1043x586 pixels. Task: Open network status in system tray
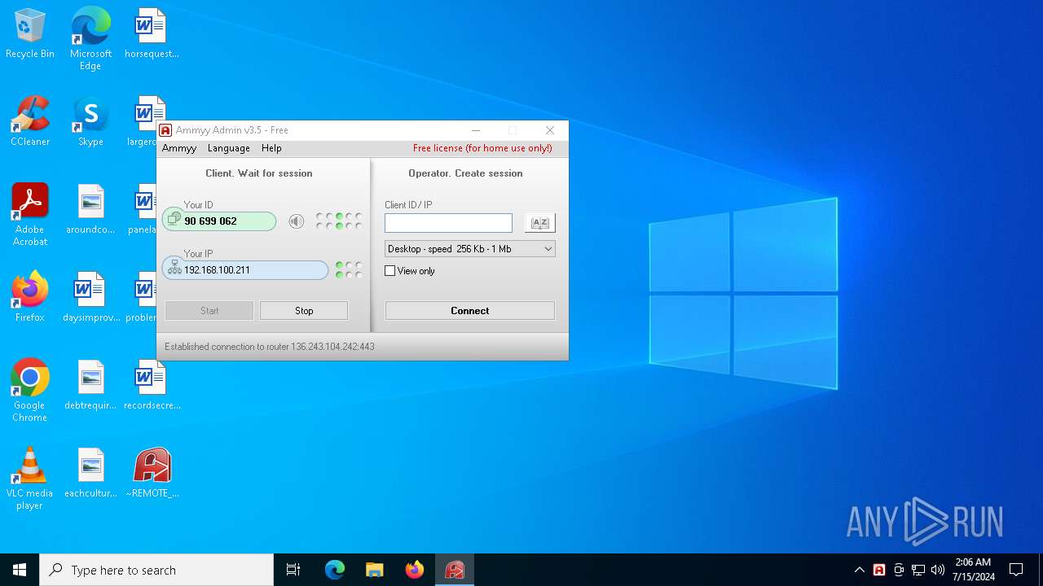(x=918, y=570)
